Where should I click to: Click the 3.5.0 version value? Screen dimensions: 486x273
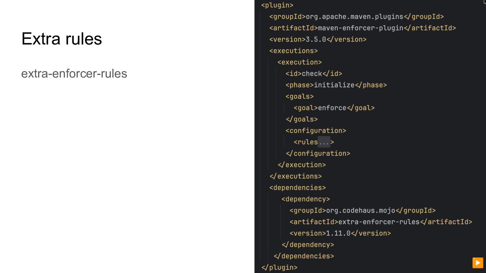click(x=316, y=39)
